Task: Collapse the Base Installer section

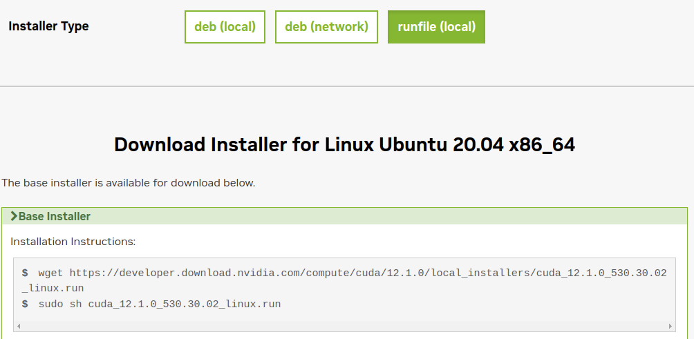Action: [x=344, y=216]
